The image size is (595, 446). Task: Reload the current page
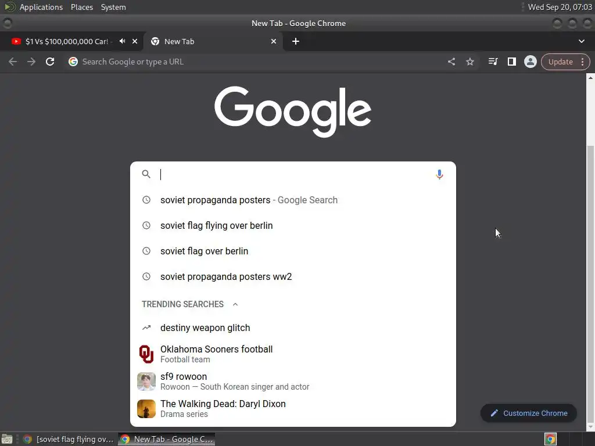point(50,62)
